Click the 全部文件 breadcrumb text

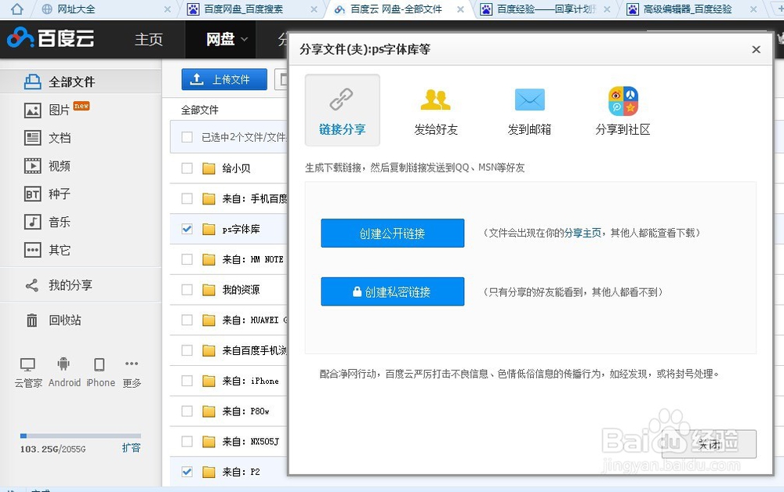tap(199, 110)
